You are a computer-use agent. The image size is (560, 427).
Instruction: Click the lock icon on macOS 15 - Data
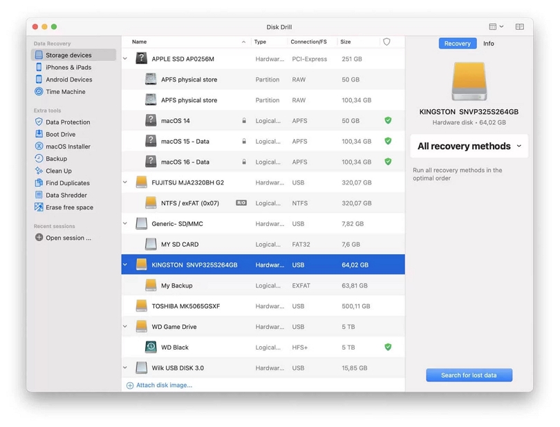tap(244, 142)
